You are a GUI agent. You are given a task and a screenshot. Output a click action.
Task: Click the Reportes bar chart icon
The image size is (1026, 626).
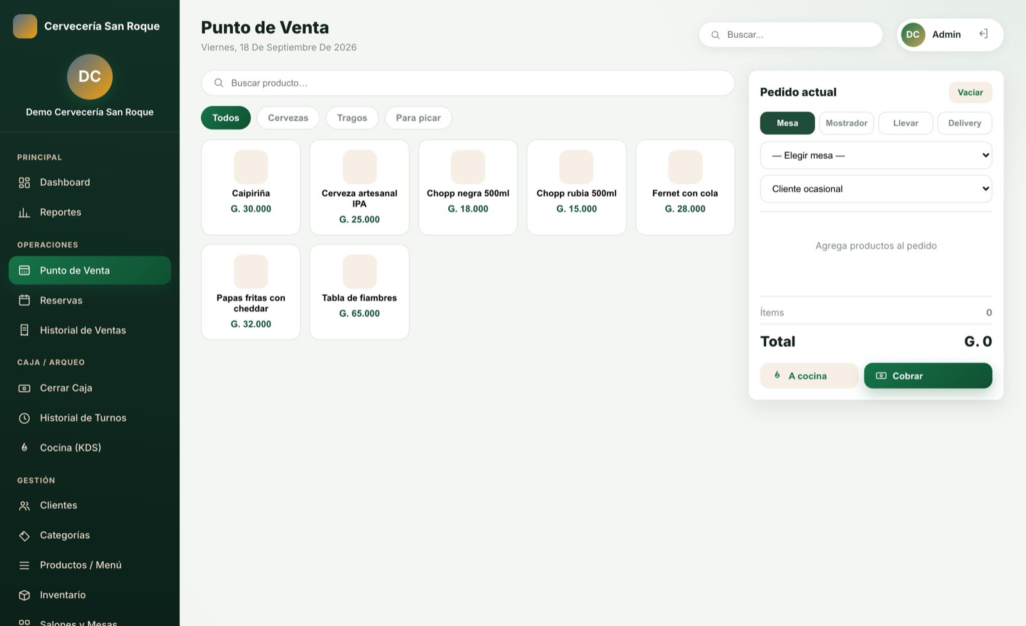tap(24, 213)
